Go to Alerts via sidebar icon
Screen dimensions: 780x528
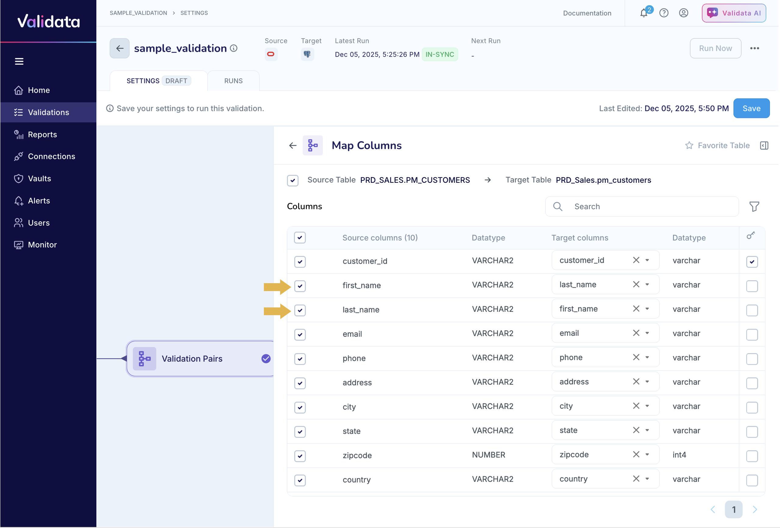pos(19,200)
